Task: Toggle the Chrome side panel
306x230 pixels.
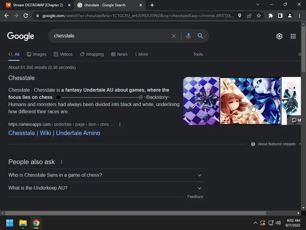Action: (280, 16)
